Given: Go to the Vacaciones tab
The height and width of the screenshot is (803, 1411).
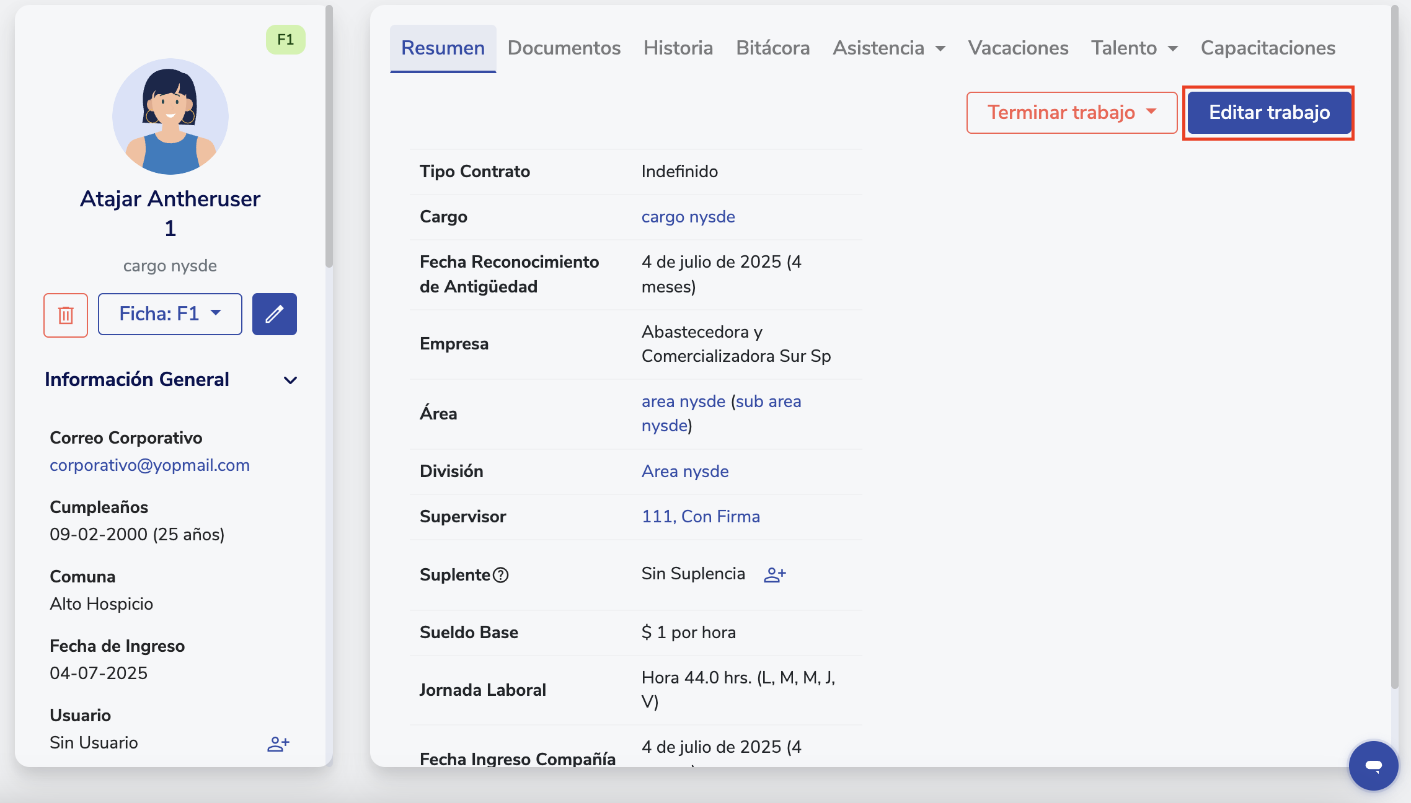Looking at the screenshot, I should click(x=1018, y=48).
